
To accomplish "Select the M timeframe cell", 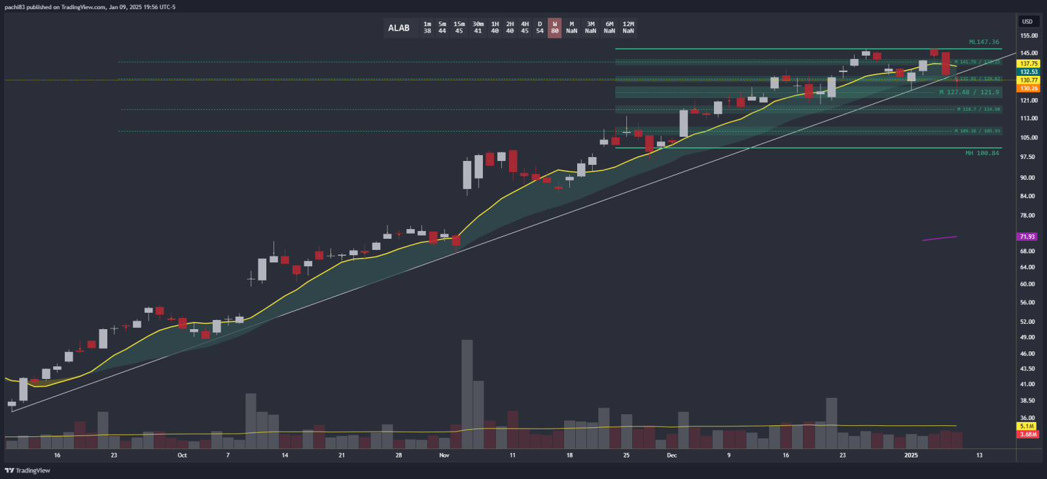I will point(572,27).
